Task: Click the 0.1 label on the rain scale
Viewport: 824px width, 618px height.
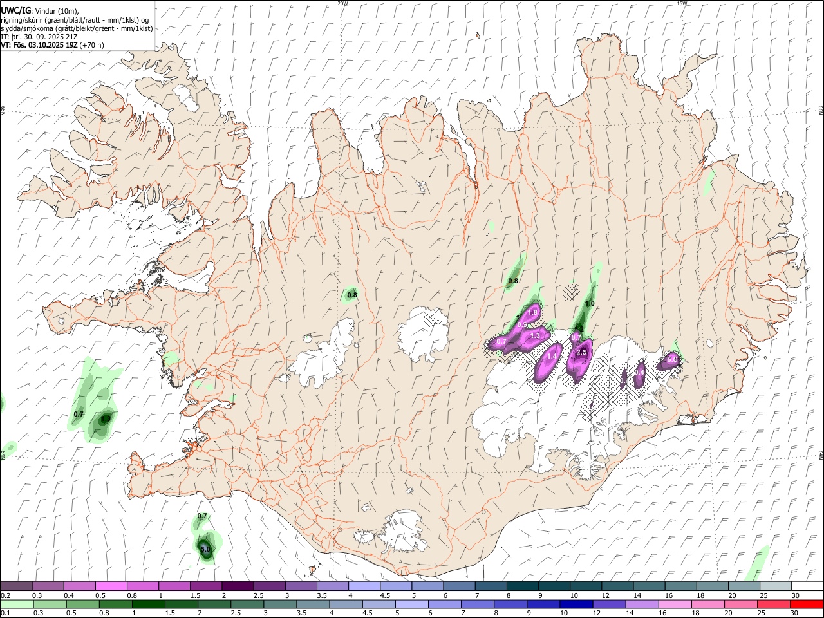Action: coord(5,613)
